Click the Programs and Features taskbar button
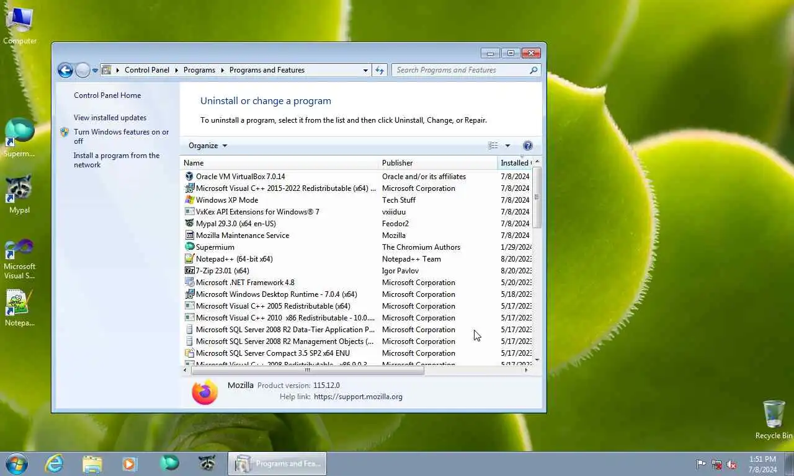 (x=277, y=464)
